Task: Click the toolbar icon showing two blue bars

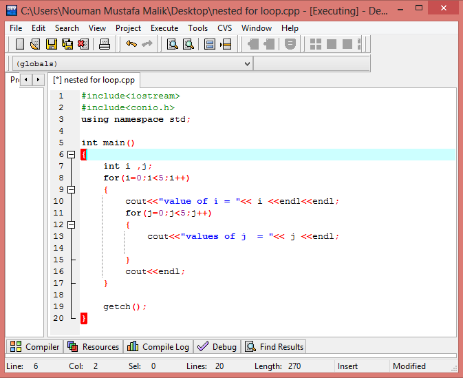Action: click(x=210, y=44)
